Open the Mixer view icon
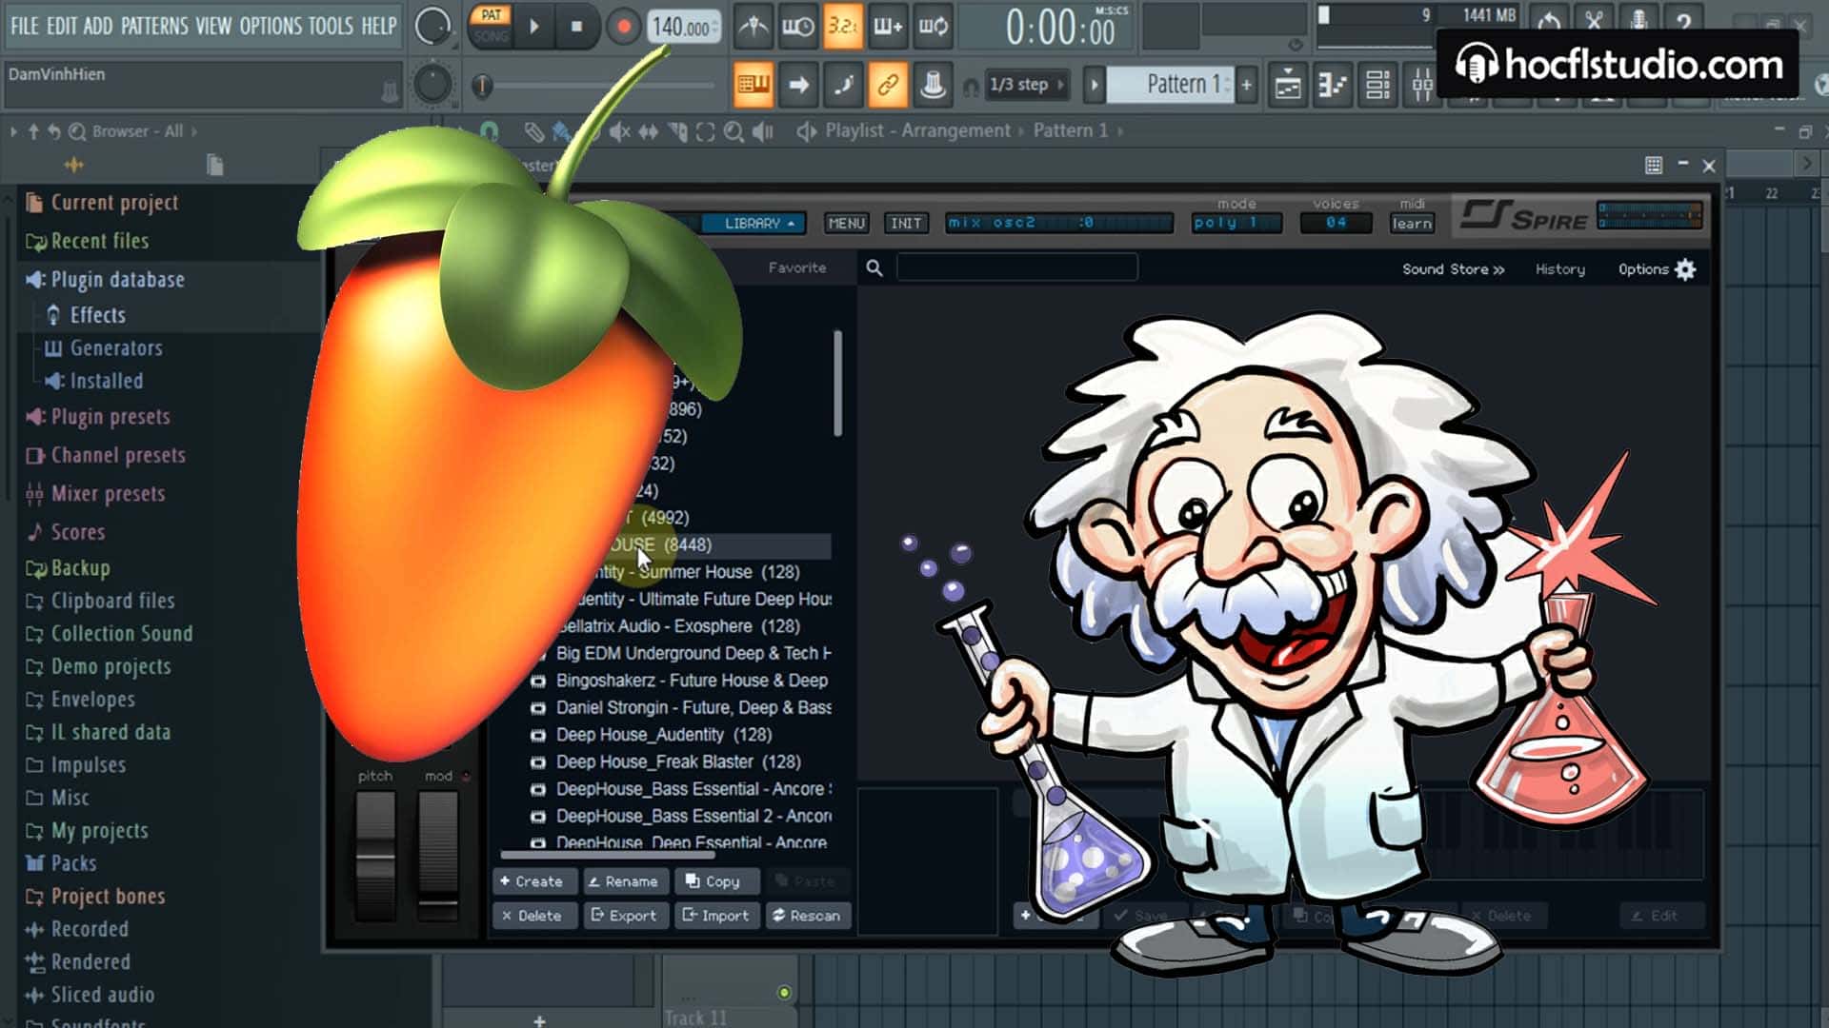This screenshot has width=1829, height=1028. click(x=1422, y=85)
